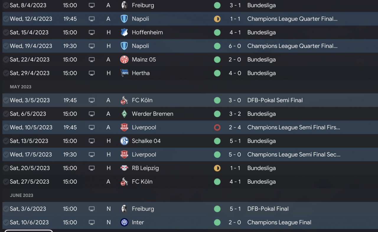Toggle the check circle beside Sat, 6/5/2023

click(6, 114)
